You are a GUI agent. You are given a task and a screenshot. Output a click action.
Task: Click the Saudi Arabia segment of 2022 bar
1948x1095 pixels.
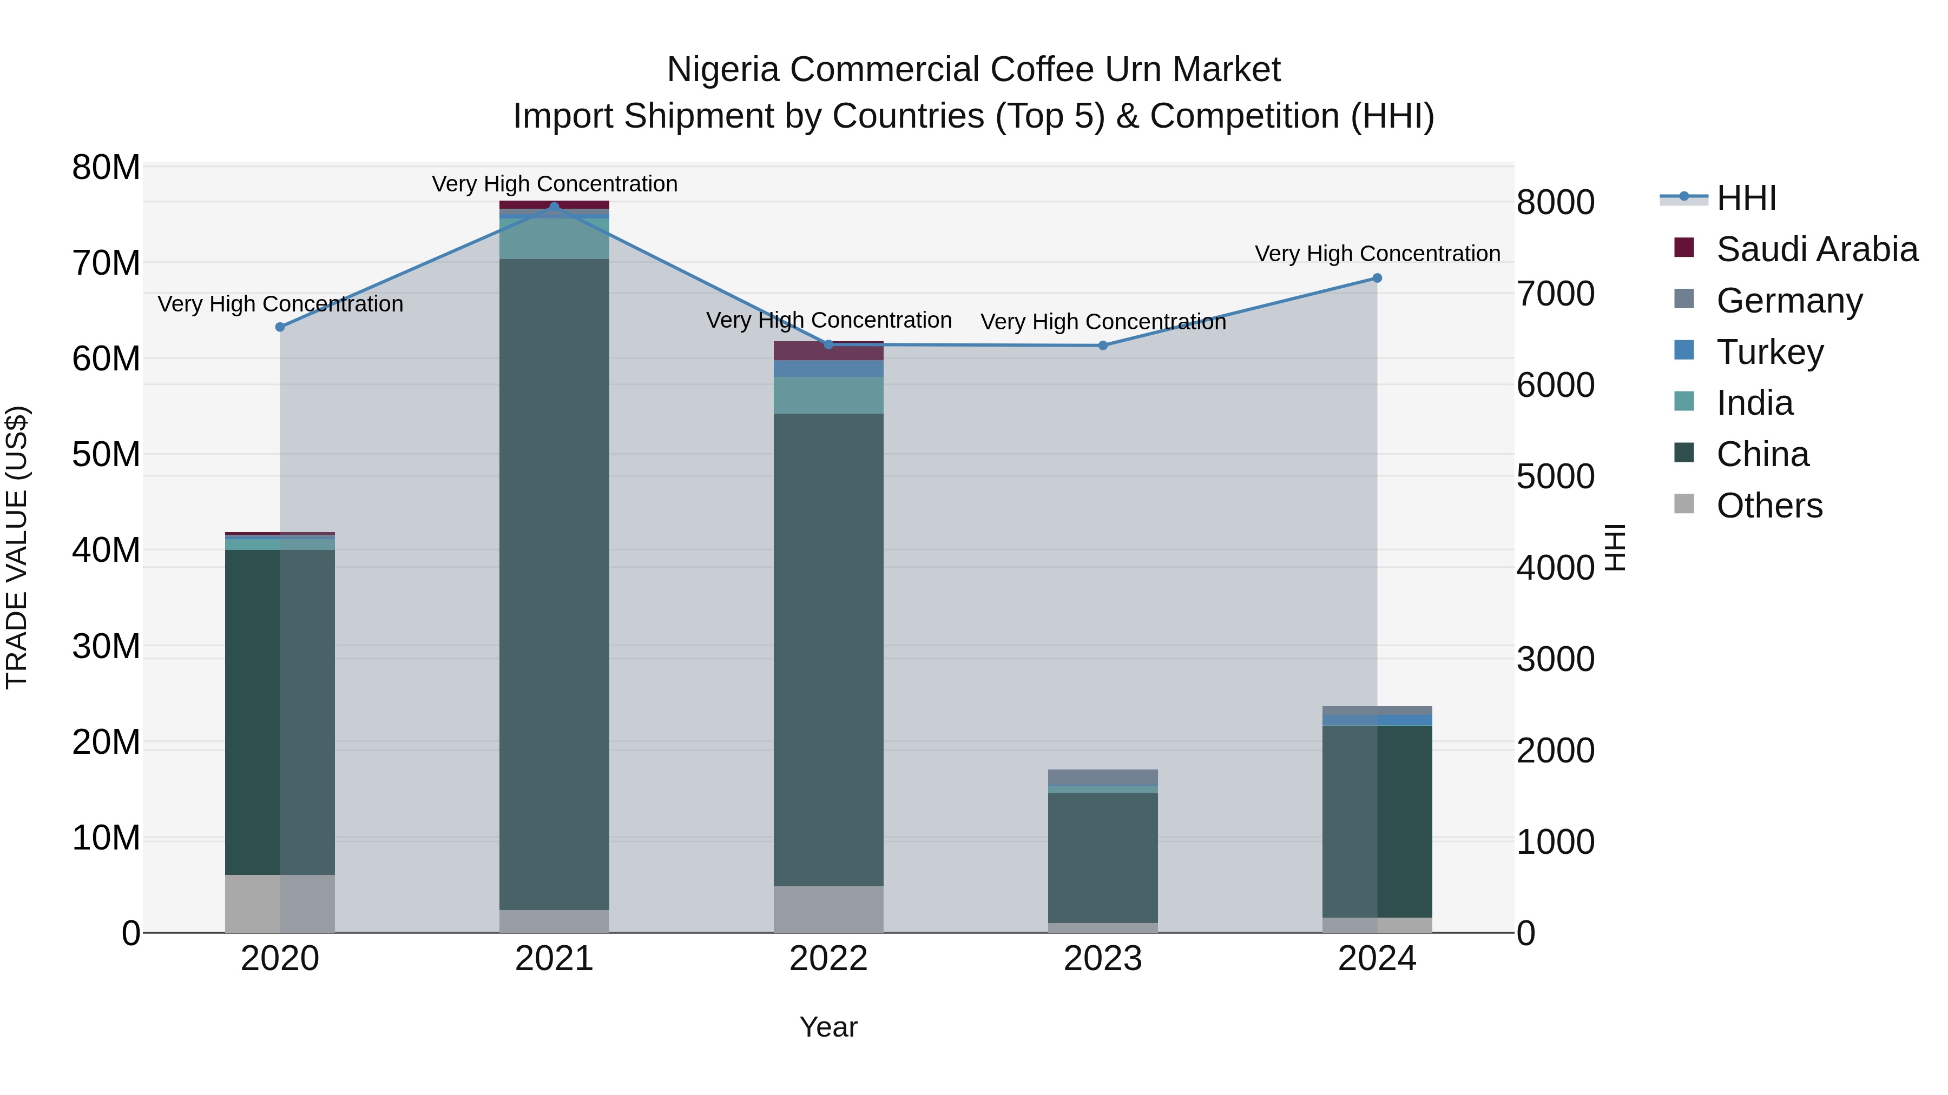(828, 350)
